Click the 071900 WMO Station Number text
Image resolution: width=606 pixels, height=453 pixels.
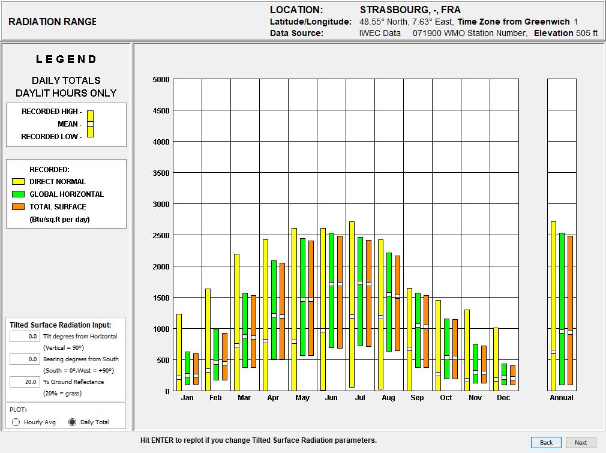(470, 33)
